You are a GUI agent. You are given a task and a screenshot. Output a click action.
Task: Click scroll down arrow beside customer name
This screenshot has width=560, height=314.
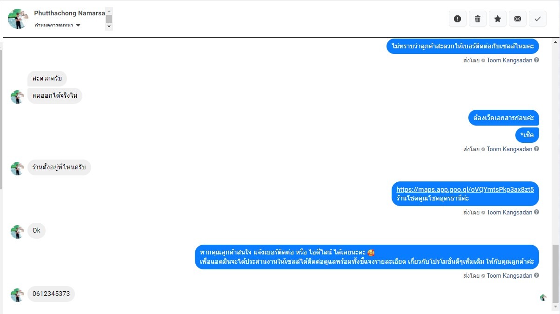tap(109, 27)
